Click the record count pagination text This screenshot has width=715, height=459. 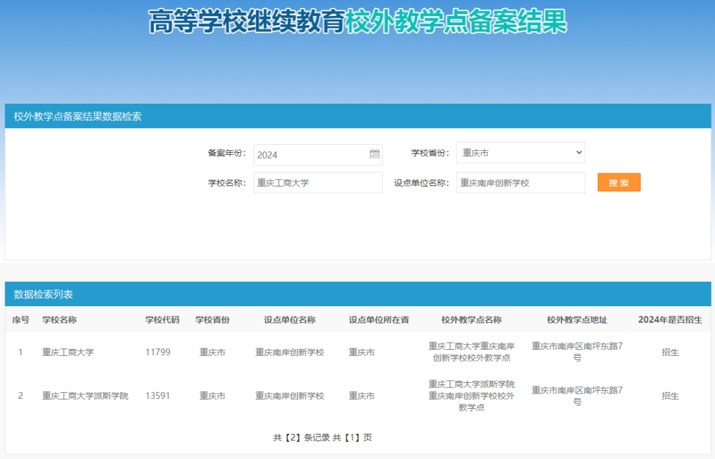pyautogui.click(x=322, y=438)
